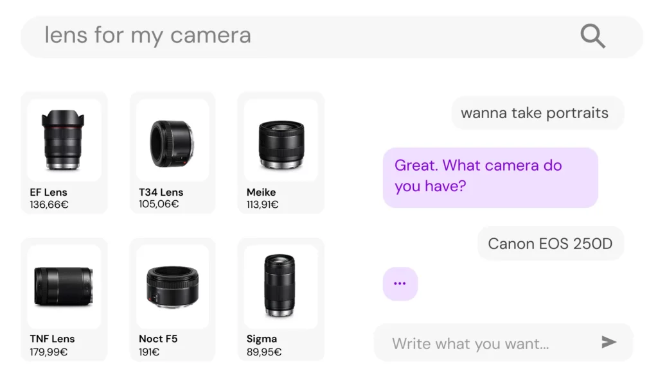Click the Sigma 89,95€ price text
The image size is (658, 385).
point(264,352)
